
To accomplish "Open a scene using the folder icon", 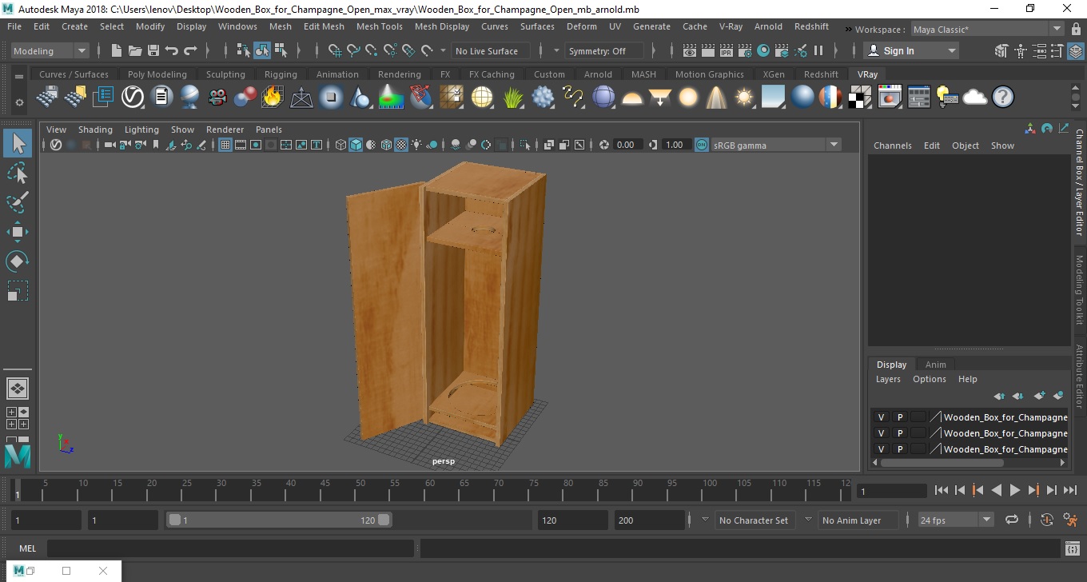I will (x=135, y=50).
